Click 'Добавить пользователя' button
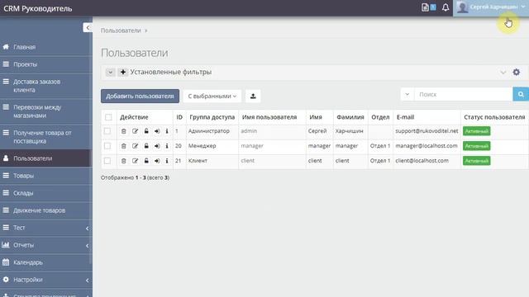The image size is (529, 297). (140, 97)
